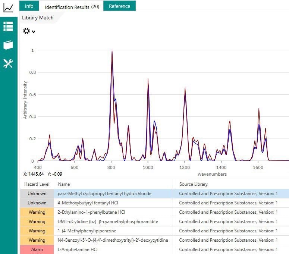This screenshot has width=289, height=254.
Task: Switch to the Reference tab
Action: click(119, 6)
